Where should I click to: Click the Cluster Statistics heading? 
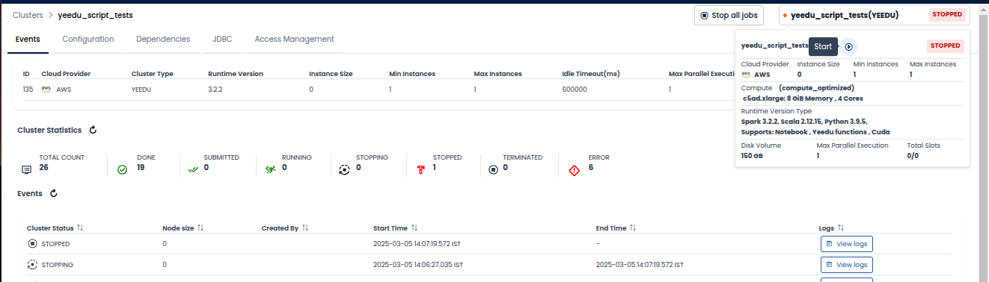tap(49, 130)
